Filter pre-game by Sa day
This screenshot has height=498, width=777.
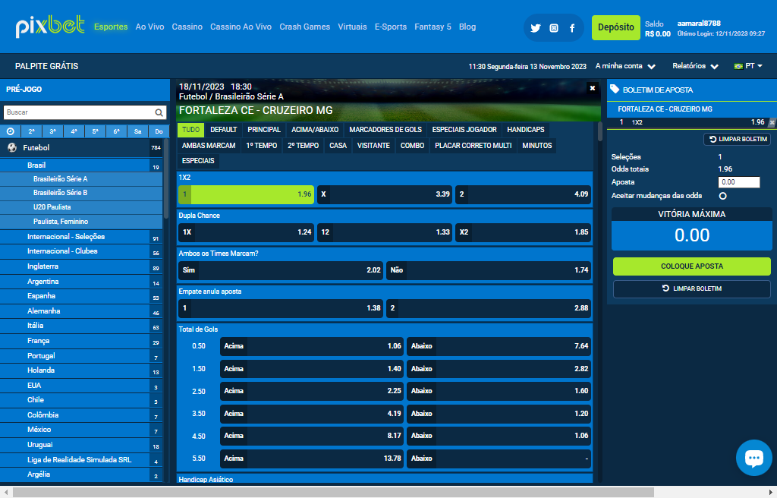click(x=138, y=131)
